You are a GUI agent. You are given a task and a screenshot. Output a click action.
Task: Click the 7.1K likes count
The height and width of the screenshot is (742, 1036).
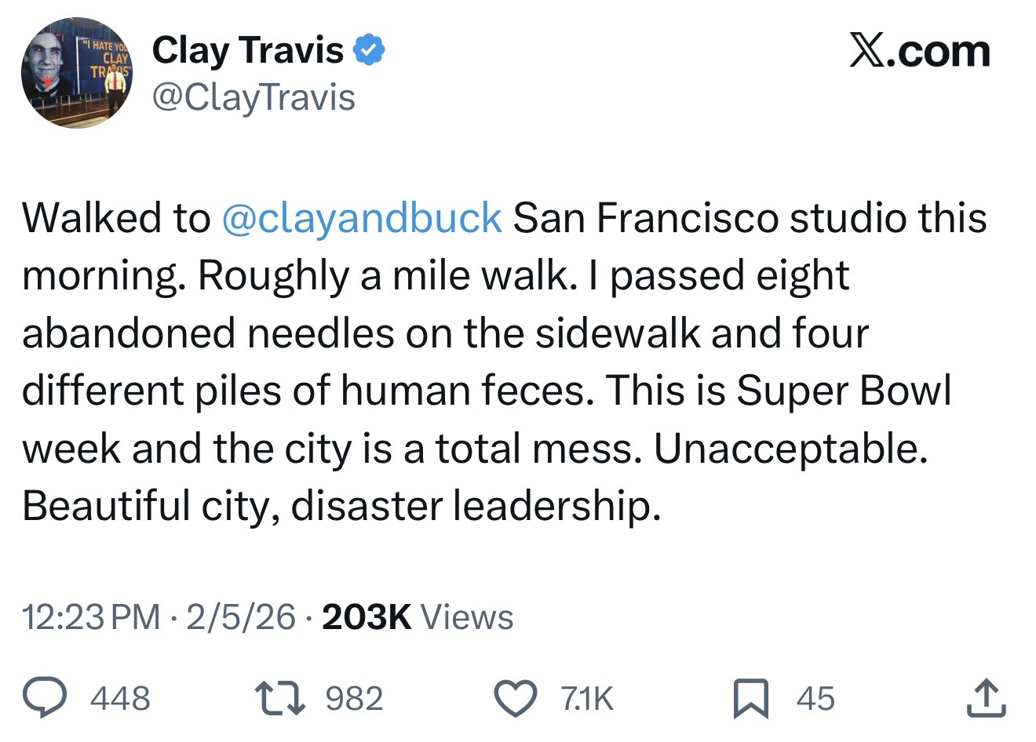[586, 698]
